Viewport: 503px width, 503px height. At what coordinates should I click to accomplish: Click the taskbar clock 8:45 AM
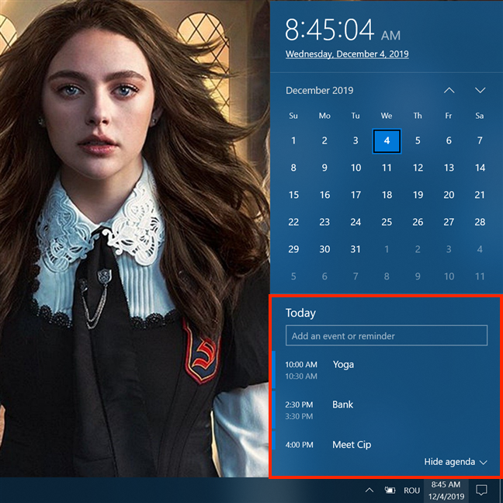(x=446, y=491)
